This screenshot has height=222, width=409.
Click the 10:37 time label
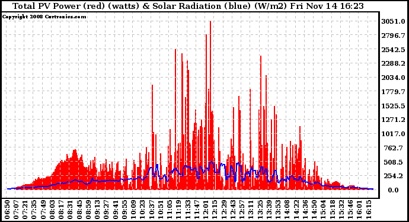pyautogui.click(x=152, y=210)
